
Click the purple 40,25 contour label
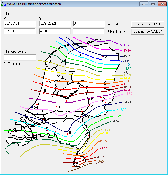pos(127,45)
